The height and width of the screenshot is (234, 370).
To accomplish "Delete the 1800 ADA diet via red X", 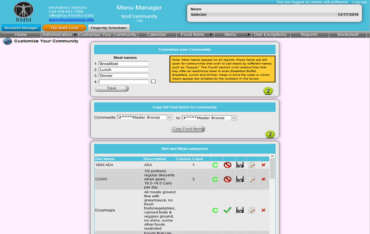I will [x=263, y=165].
